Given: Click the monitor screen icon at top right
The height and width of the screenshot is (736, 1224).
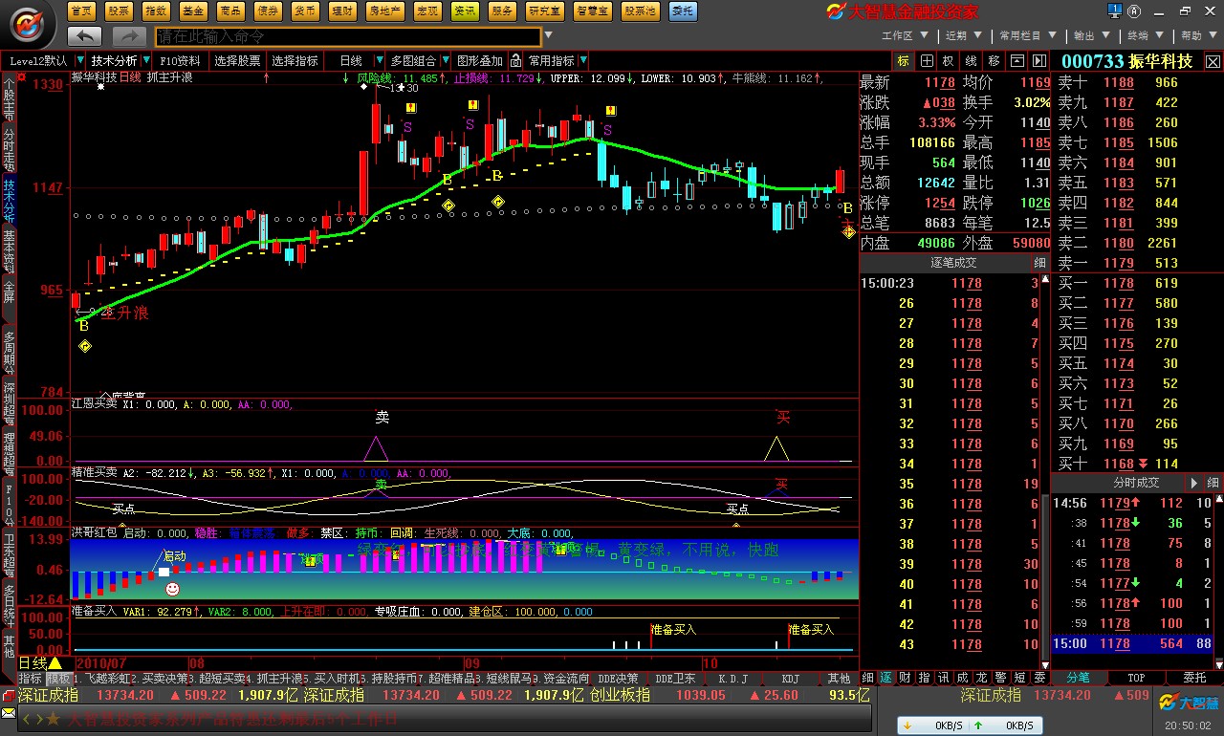Looking at the screenshot, I should [x=1114, y=11].
